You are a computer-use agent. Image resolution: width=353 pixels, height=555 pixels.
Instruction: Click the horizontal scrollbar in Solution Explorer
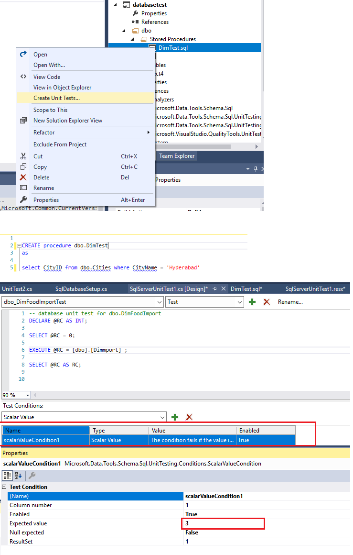193,146
